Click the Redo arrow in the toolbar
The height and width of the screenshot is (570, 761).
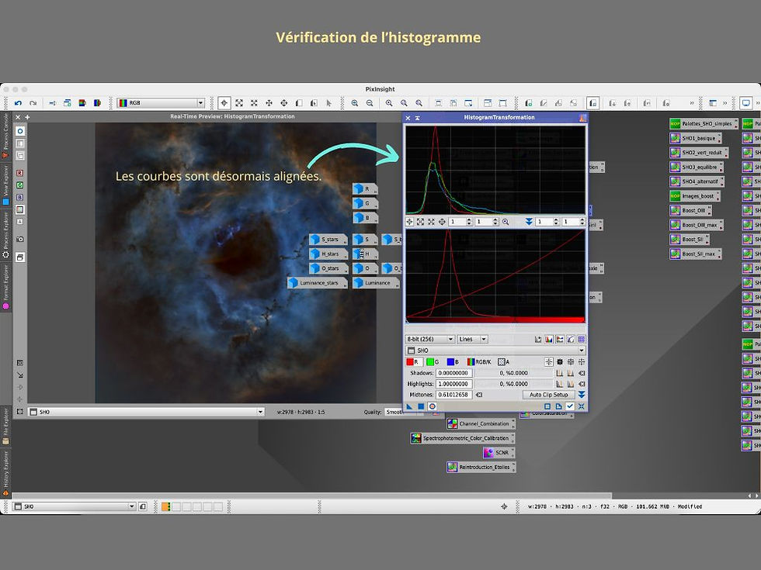pos(33,102)
